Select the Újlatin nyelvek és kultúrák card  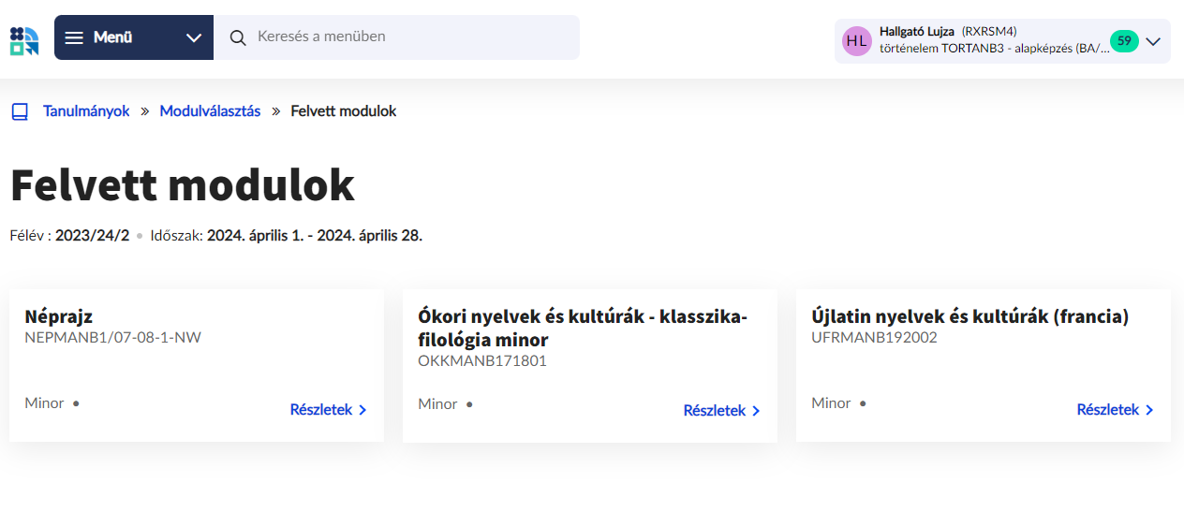[984, 366]
